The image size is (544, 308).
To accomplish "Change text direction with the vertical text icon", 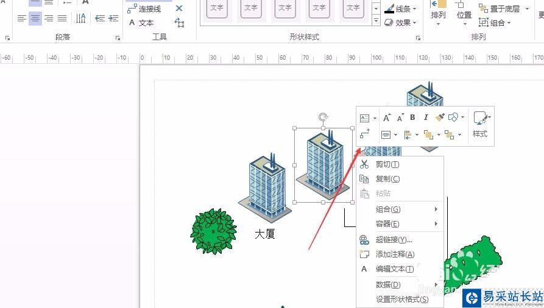I will pos(80,18).
